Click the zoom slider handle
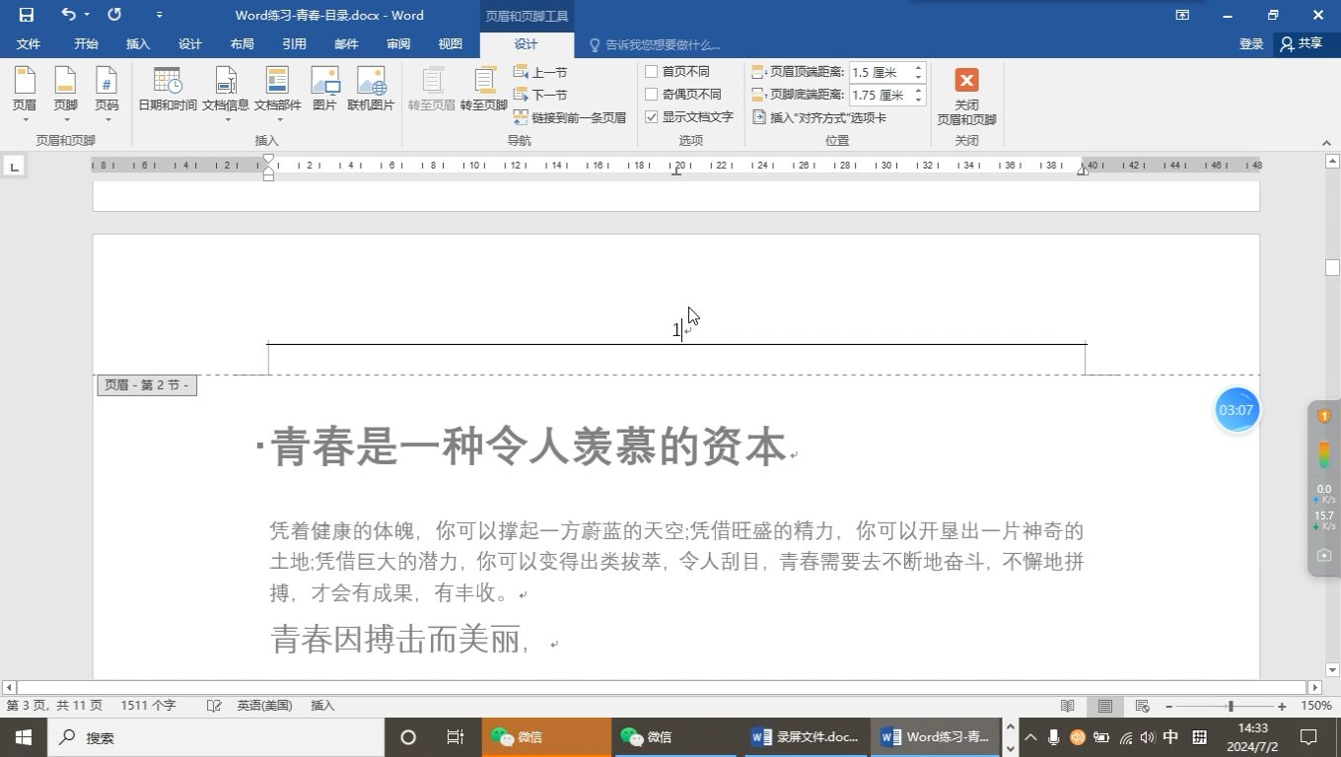The image size is (1341, 757). (x=1231, y=706)
